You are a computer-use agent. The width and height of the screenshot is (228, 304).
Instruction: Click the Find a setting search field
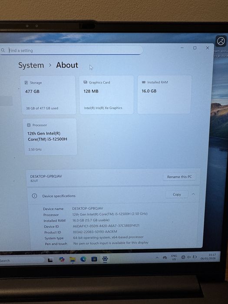tap(71, 50)
